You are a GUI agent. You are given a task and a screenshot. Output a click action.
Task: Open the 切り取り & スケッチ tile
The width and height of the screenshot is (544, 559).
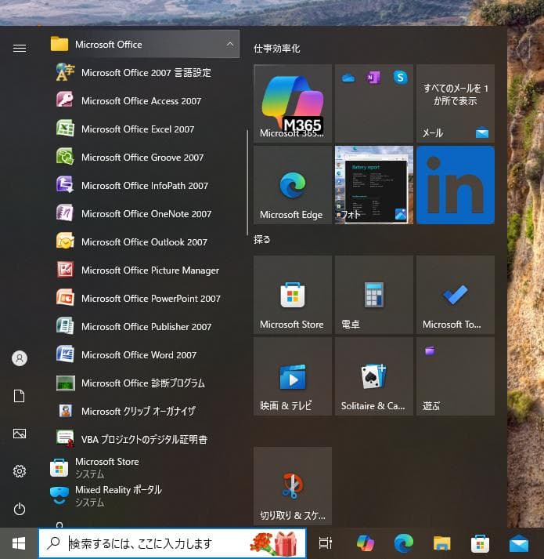(293, 486)
